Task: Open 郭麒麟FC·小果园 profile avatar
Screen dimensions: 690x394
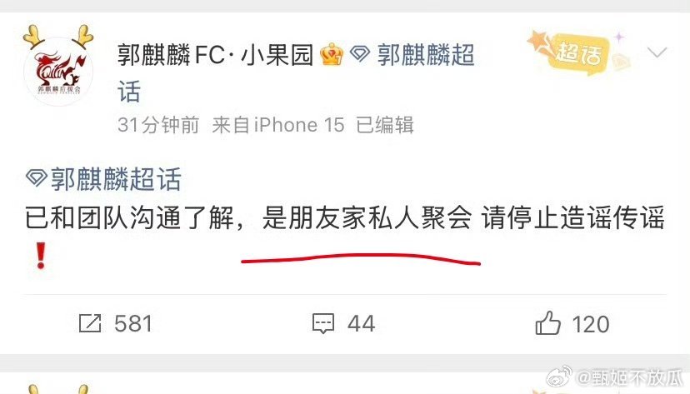Action: pos(58,69)
